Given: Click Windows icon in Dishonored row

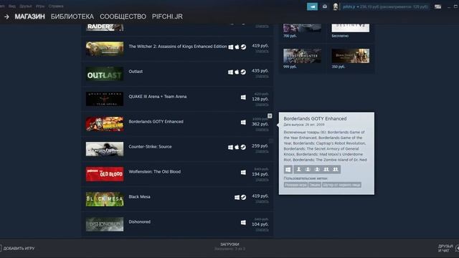Looking at the screenshot, I should (x=243, y=223).
